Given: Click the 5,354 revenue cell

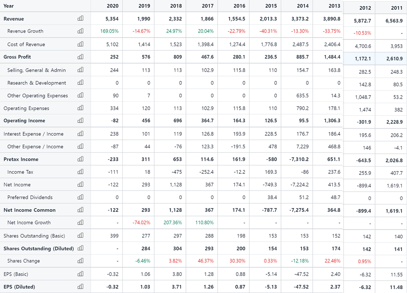Looking at the screenshot, I should coord(112,19).
